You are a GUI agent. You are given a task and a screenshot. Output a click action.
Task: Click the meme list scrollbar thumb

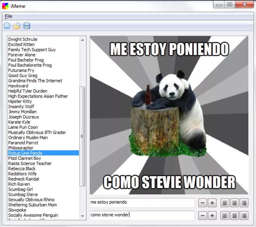[82, 136]
